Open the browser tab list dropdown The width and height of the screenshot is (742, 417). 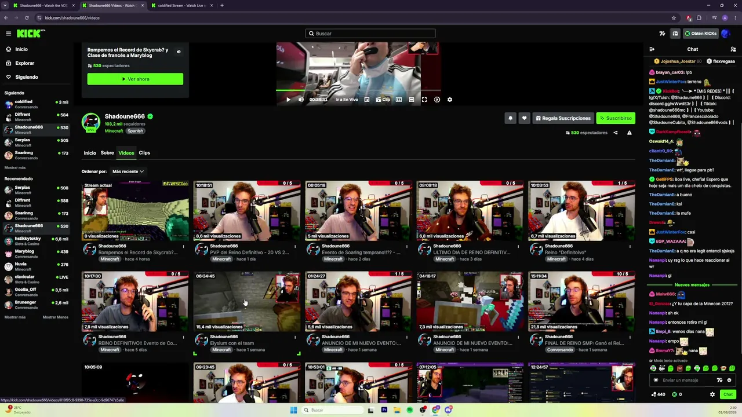coord(5,5)
